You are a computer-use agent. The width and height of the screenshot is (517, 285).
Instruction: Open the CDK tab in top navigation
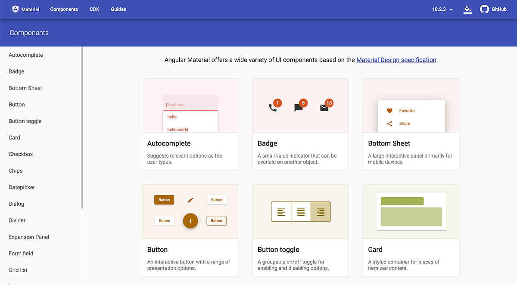94,9
